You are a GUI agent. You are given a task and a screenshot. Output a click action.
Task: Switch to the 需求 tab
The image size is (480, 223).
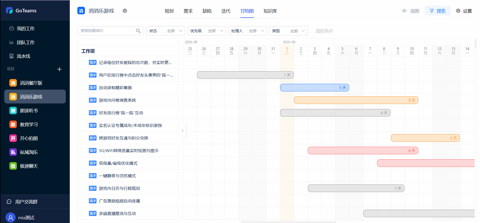coord(188,11)
